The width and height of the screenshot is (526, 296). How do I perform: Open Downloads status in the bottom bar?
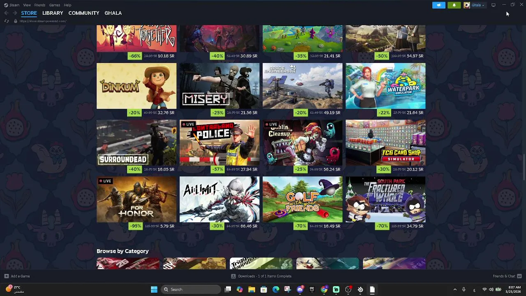tap(261, 276)
